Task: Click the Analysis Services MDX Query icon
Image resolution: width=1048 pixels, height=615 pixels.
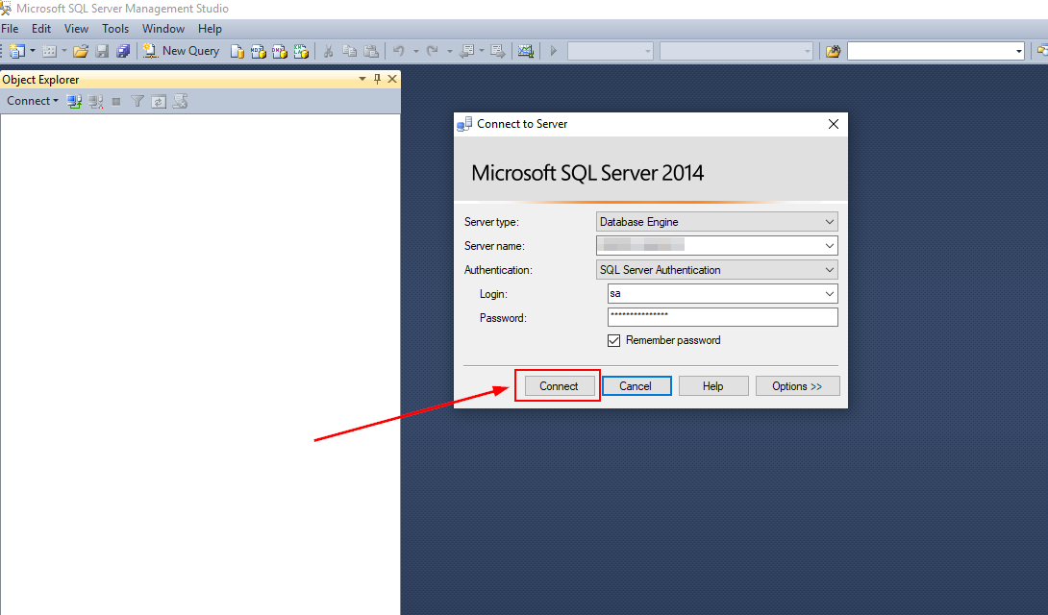Action: click(x=258, y=51)
